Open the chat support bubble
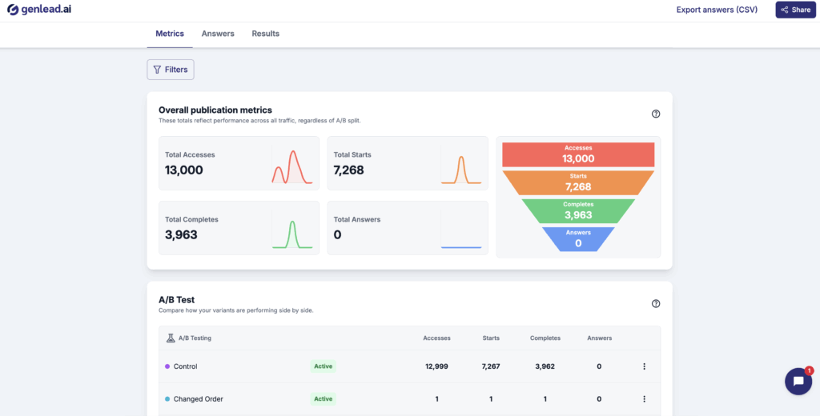This screenshot has width=820, height=416. pyautogui.click(x=798, y=382)
